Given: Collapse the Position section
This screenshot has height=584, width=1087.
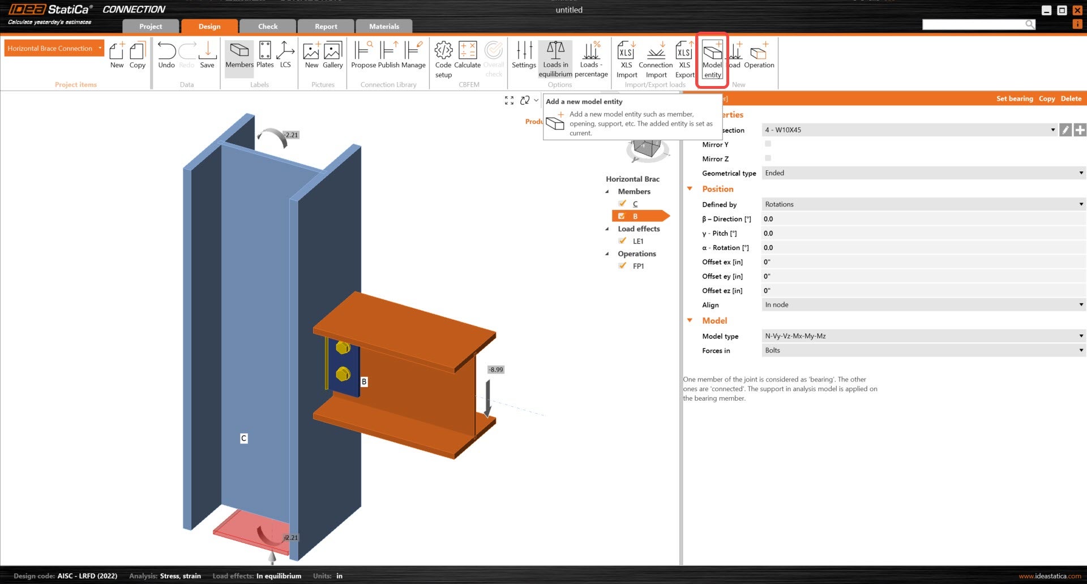Looking at the screenshot, I should [x=690, y=189].
